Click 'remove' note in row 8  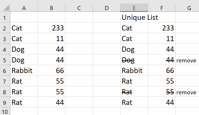186,92
